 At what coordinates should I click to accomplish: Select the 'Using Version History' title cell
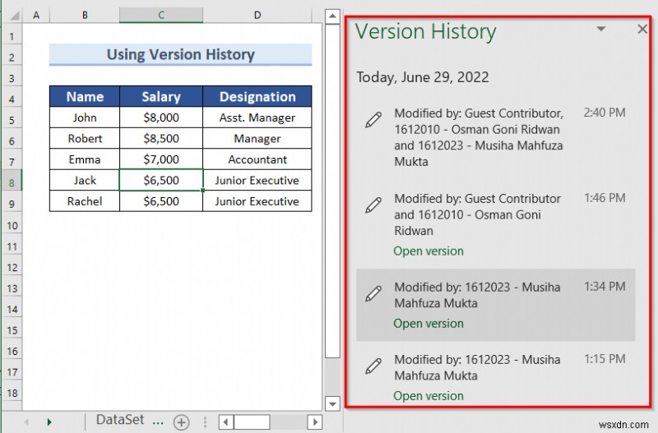pos(180,54)
